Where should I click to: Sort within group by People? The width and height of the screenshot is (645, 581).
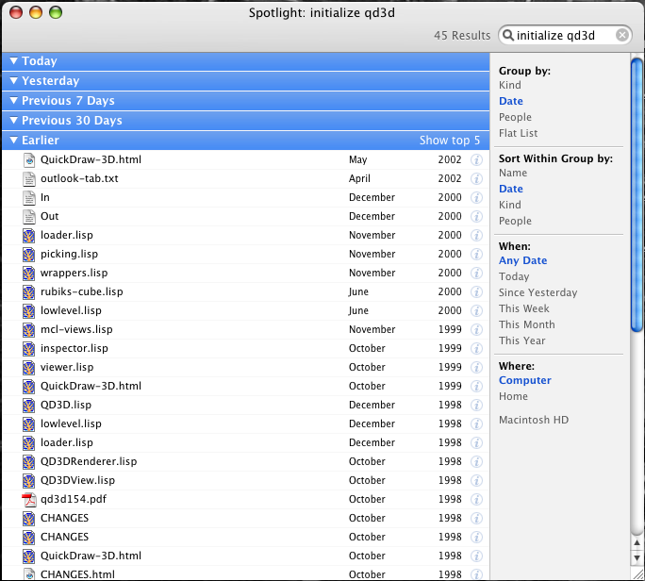coord(515,221)
